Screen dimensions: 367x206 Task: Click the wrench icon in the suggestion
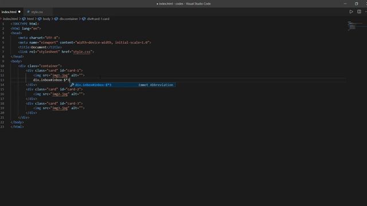pyautogui.click(x=72, y=85)
